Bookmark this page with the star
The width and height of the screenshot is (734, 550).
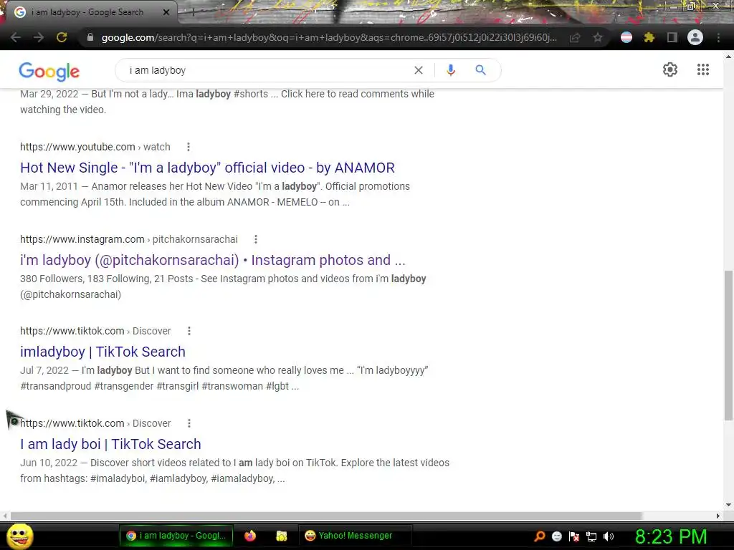(x=598, y=37)
